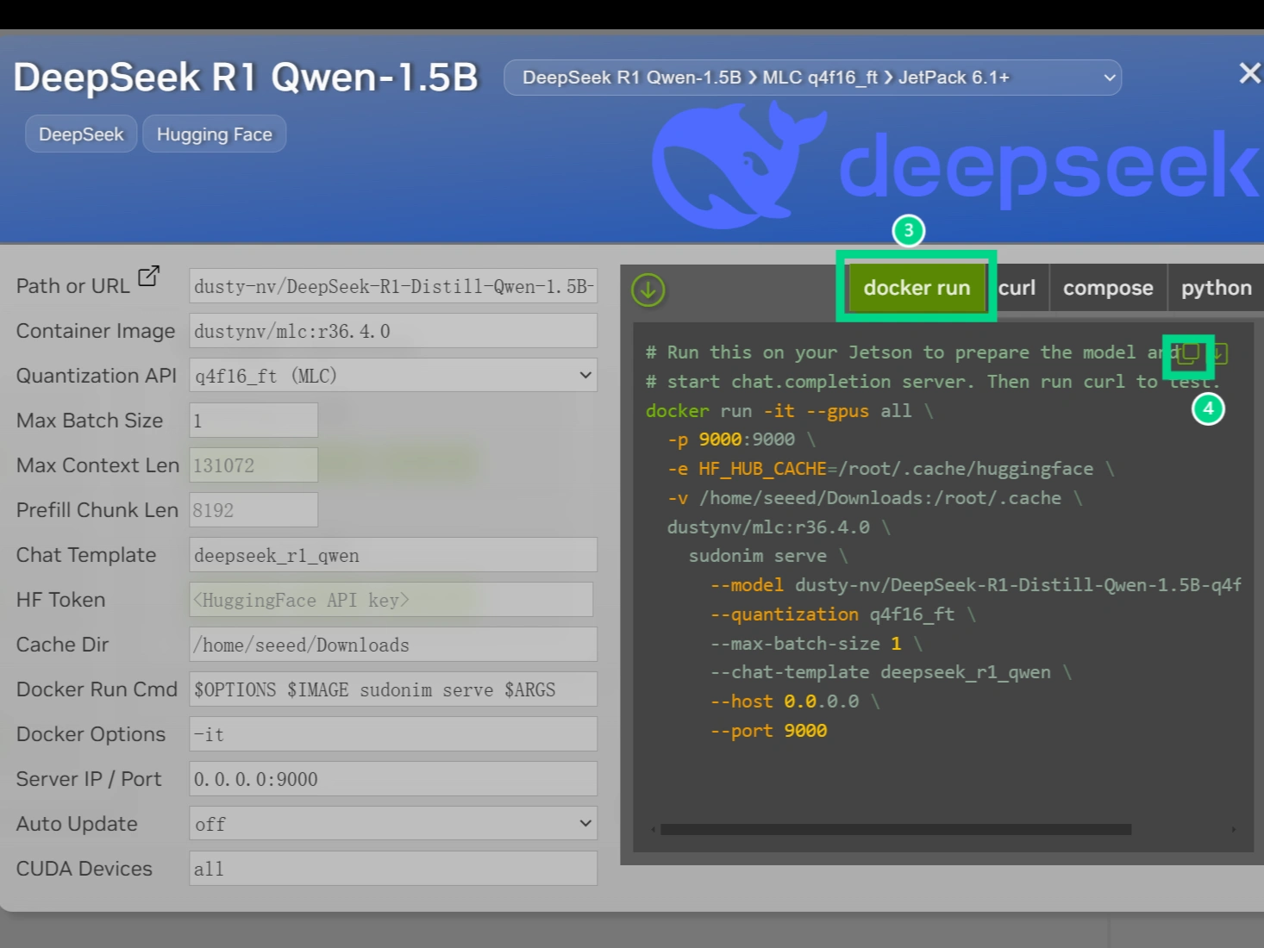
Task: Click the Container Image input field
Action: (392, 330)
